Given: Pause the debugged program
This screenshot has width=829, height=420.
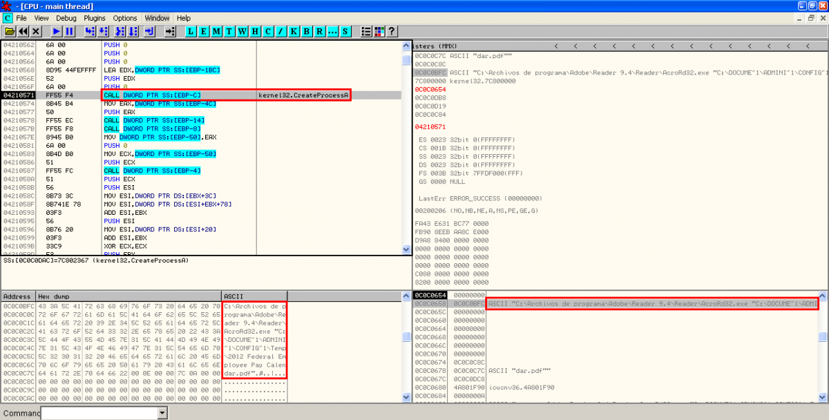Looking at the screenshot, I should point(70,32).
